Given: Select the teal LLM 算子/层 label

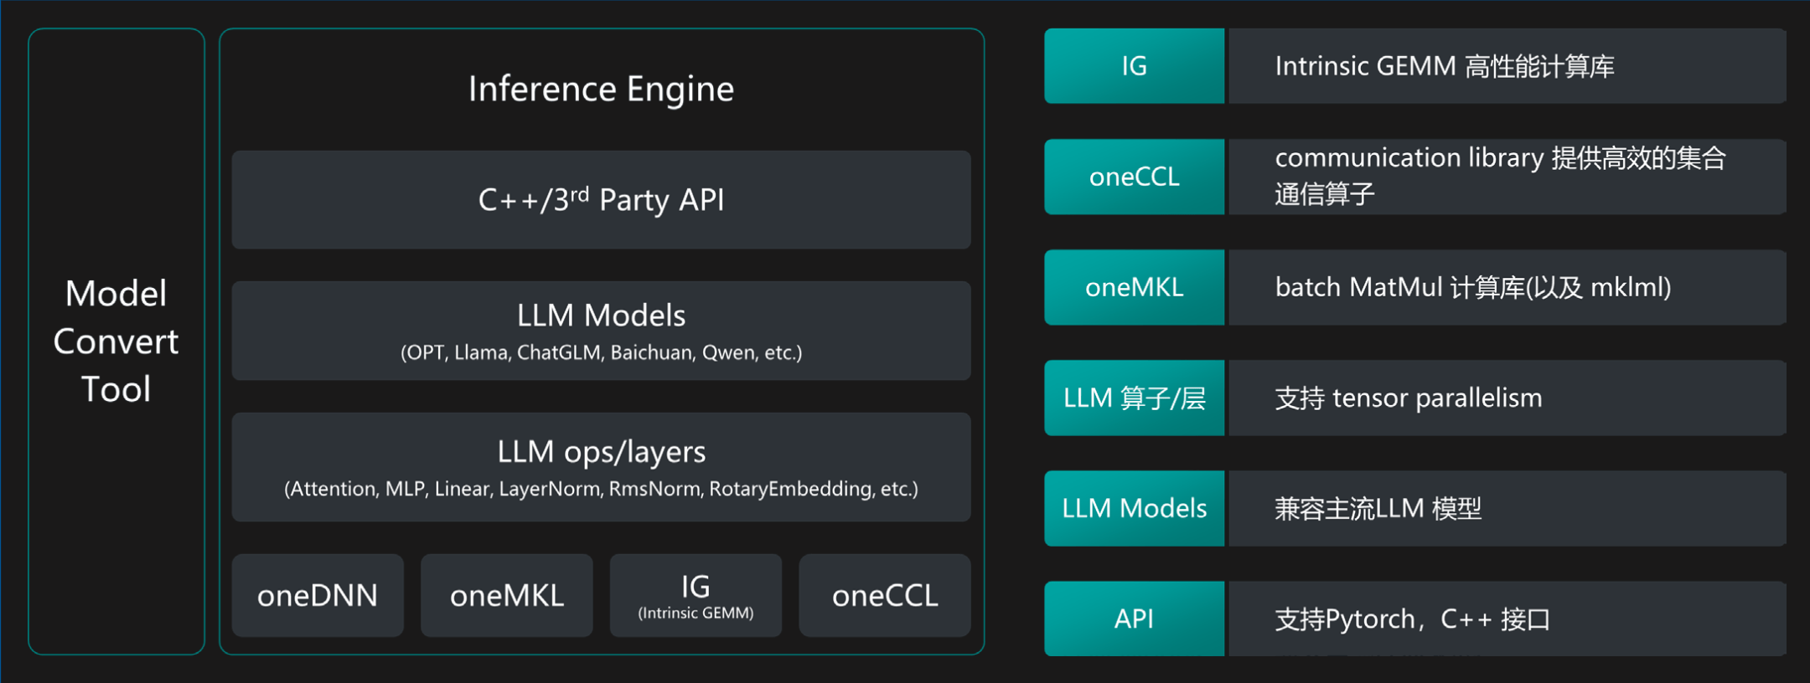Looking at the screenshot, I should tap(1134, 398).
